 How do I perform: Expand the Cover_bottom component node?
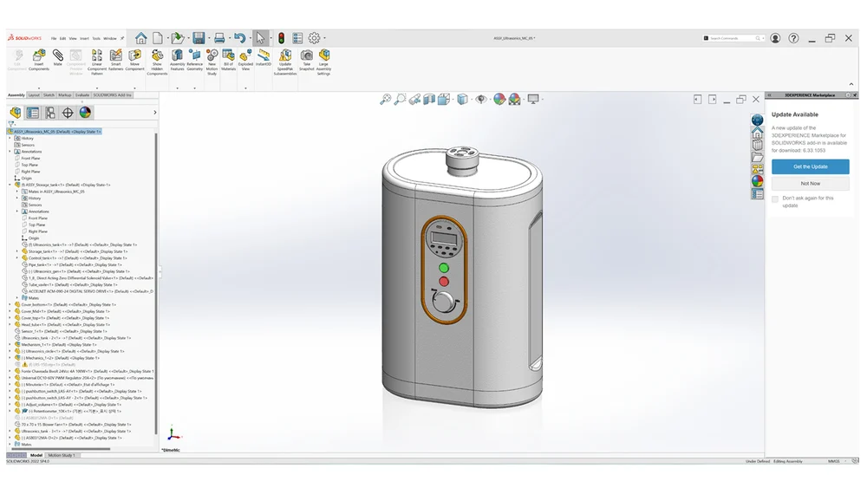pos(10,305)
